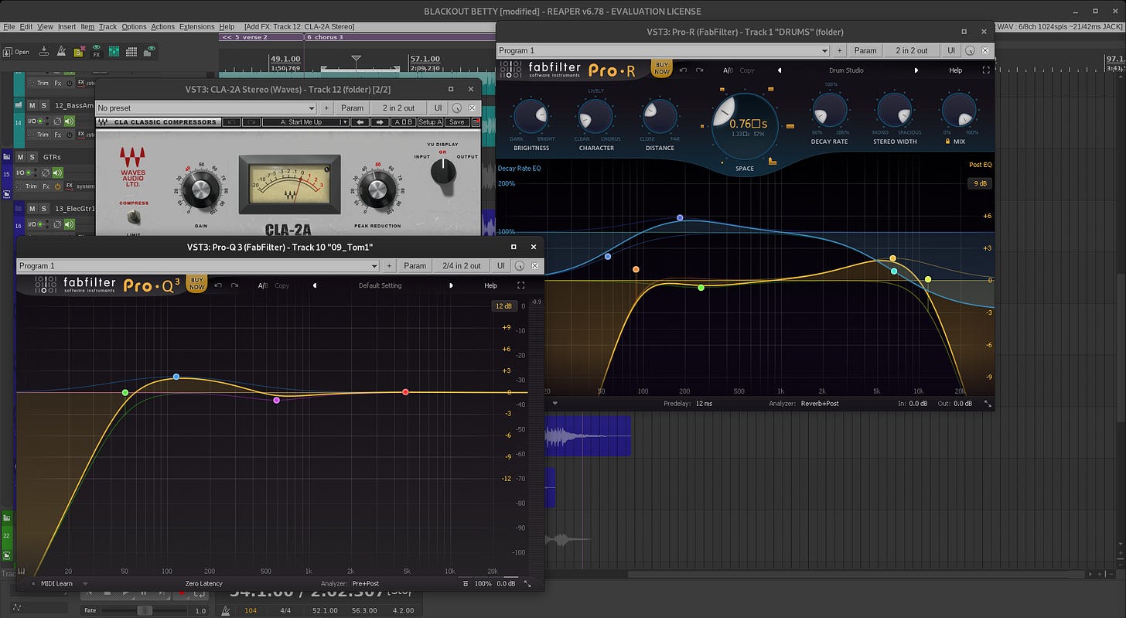Click the save project download-arrow icon
The width and height of the screenshot is (1126, 618).
(44, 52)
